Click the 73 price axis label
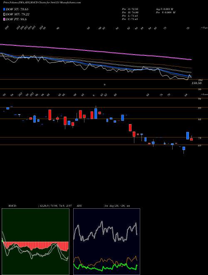 tap(199, 138)
